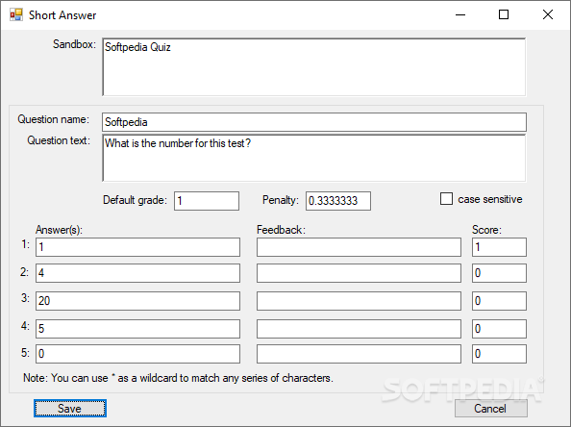Select the Score field for answer 1
Image resolution: width=571 pixels, height=427 pixels.
tap(499, 247)
